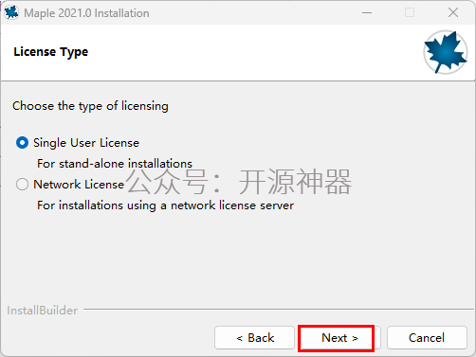Click the Maple leaf icon in title bar
Screen dimensions: 476x357
pyautogui.click(x=11, y=12)
